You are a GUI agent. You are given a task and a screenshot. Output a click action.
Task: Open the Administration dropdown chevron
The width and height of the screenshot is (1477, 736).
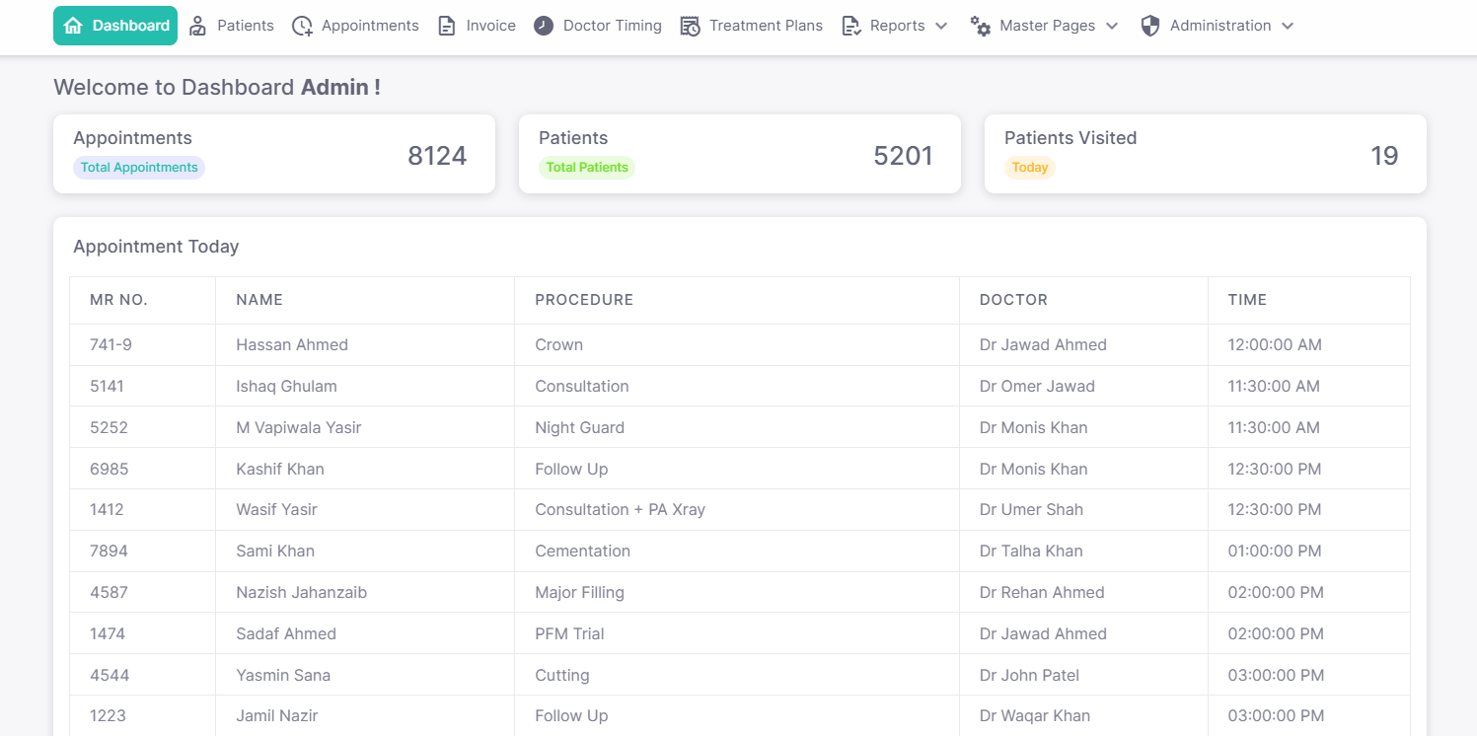tap(1287, 26)
